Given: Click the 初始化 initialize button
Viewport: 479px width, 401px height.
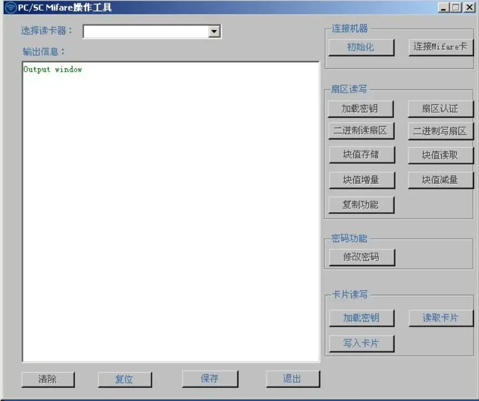Looking at the screenshot, I should (x=361, y=47).
